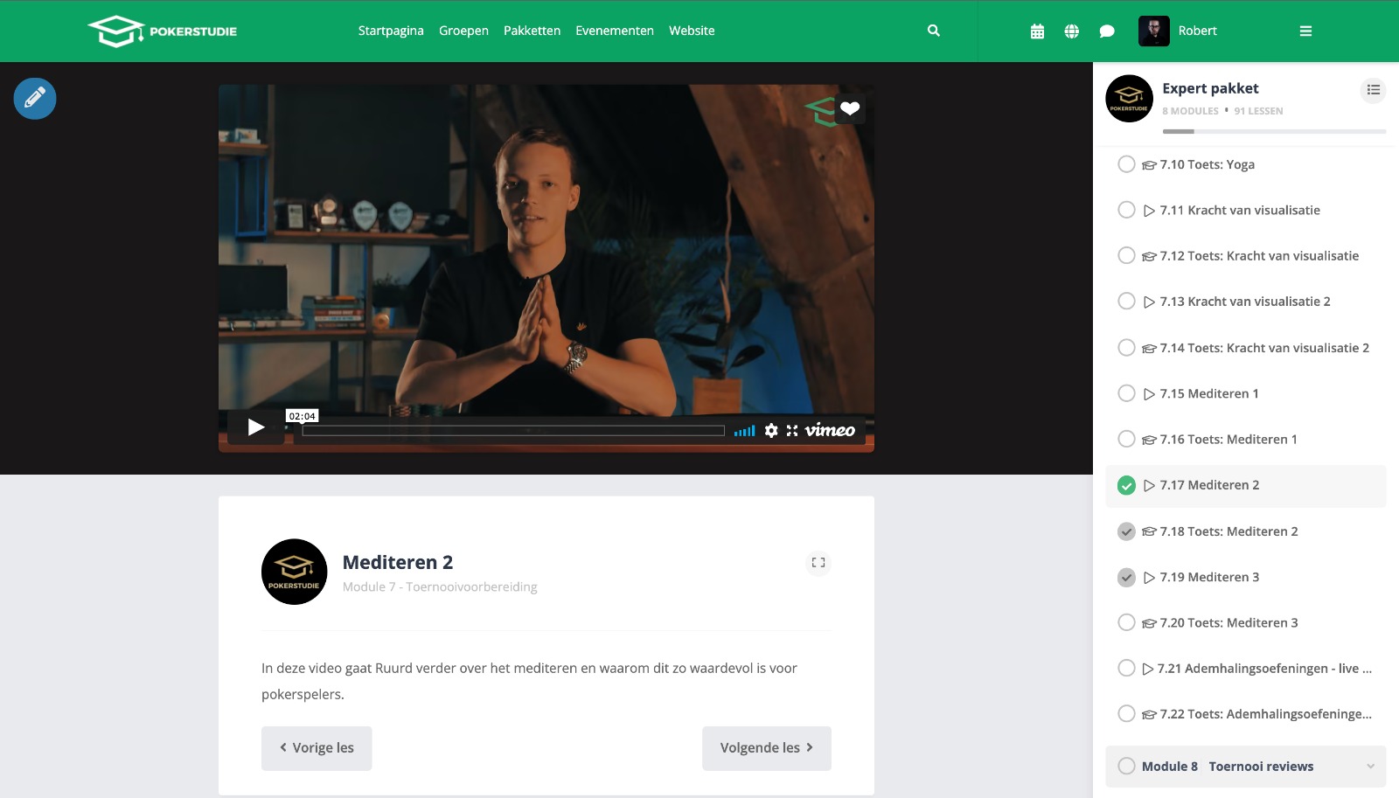Like the video with heart icon

[849, 108]
